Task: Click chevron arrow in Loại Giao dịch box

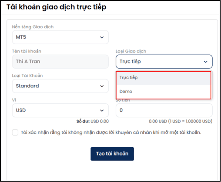Action: 206,62
